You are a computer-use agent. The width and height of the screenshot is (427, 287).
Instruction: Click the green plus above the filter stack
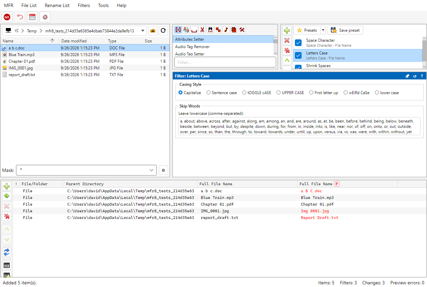tap(287, 31)
